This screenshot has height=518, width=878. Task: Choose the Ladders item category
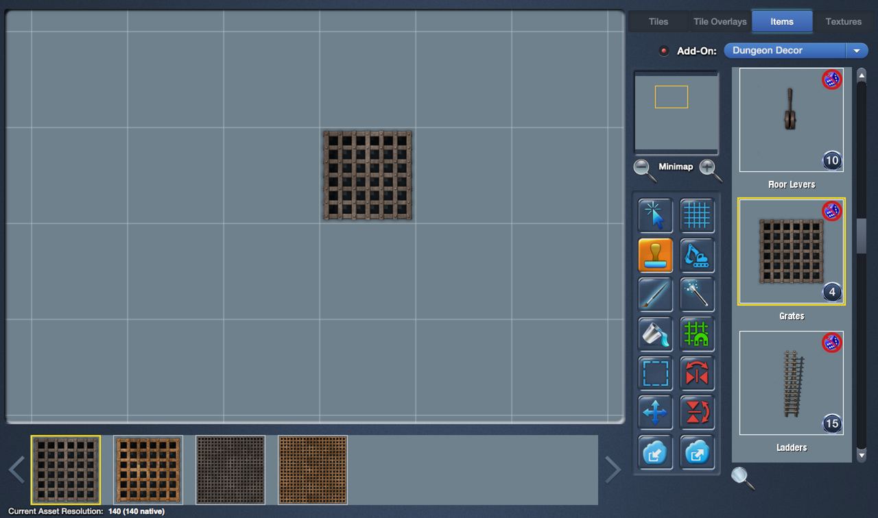coord(792,383)
